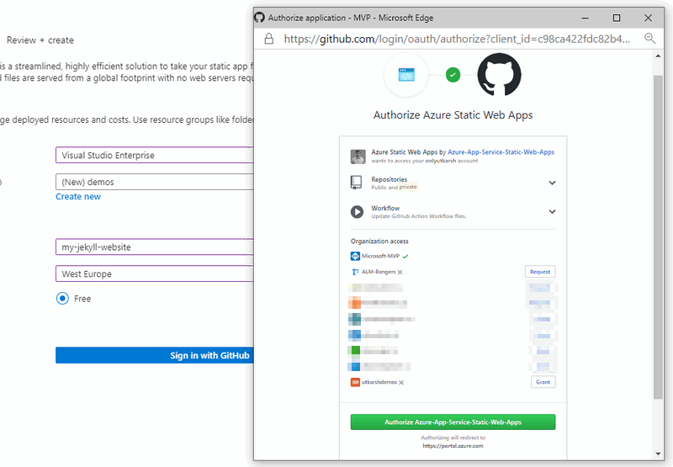Click the padlock icon in the address bar

pos(268,39)
